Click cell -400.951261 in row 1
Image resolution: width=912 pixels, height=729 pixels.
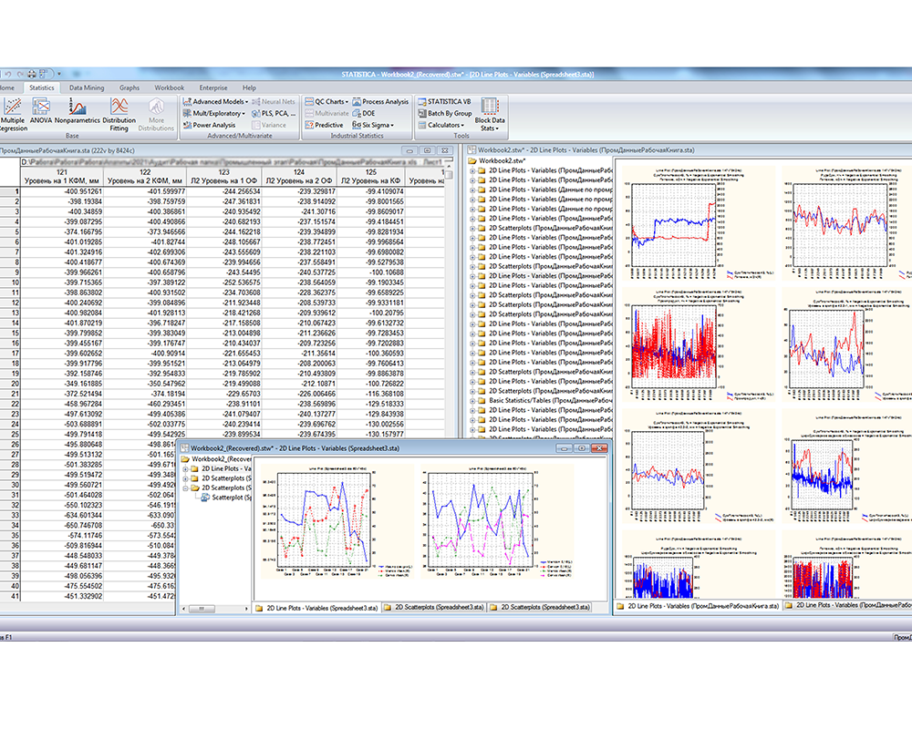[x=62, y=191]
